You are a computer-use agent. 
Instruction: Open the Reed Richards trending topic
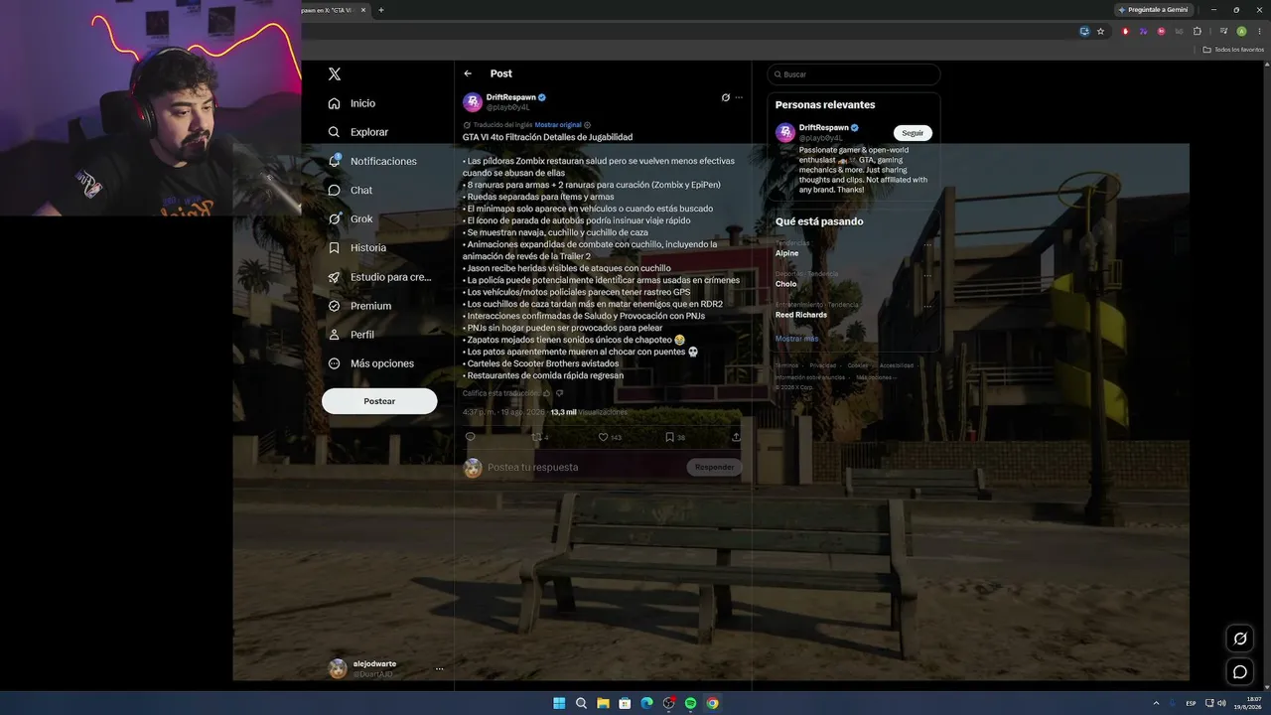[801, 315]
